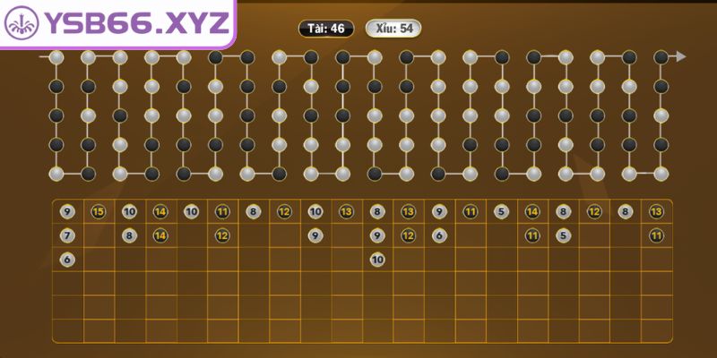Image resolution: width=717 pixels, height=358 pixels.
Task: Select the number 5 chip in the second row
Action: tap(563, 235)
